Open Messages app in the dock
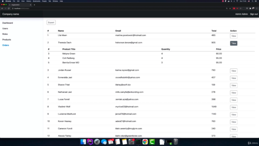The image size is (259, 146). (104, 142)
